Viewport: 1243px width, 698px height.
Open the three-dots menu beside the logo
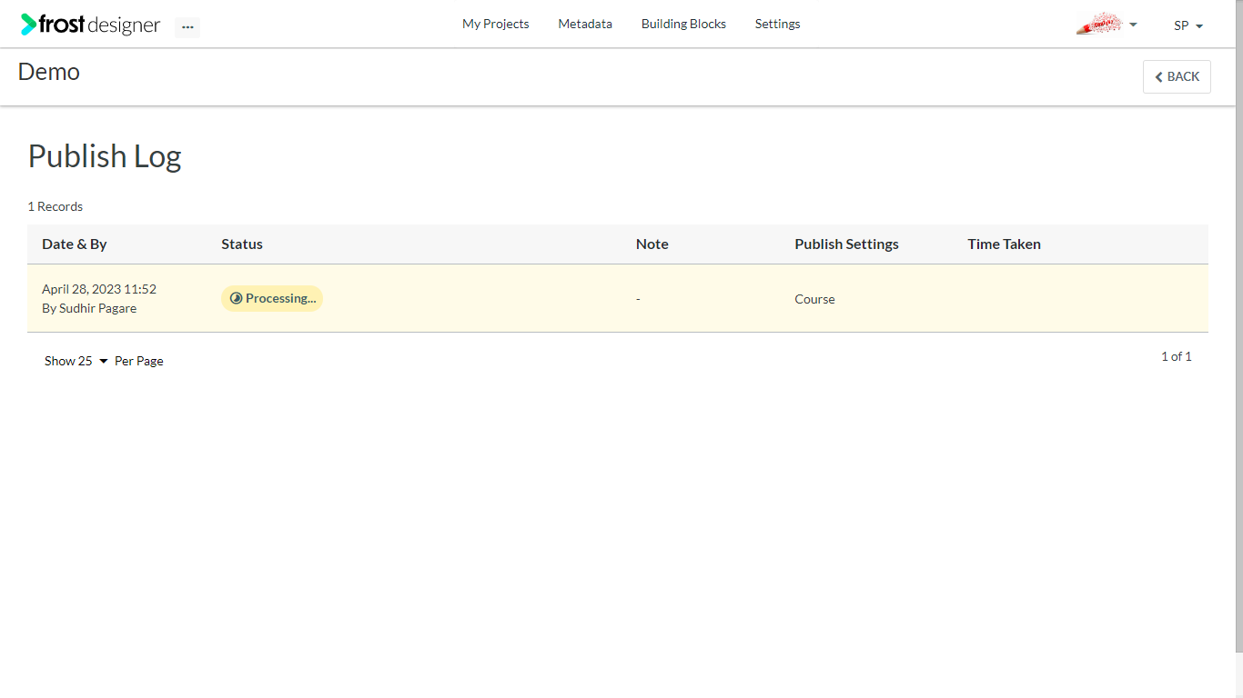click(187, 27)
